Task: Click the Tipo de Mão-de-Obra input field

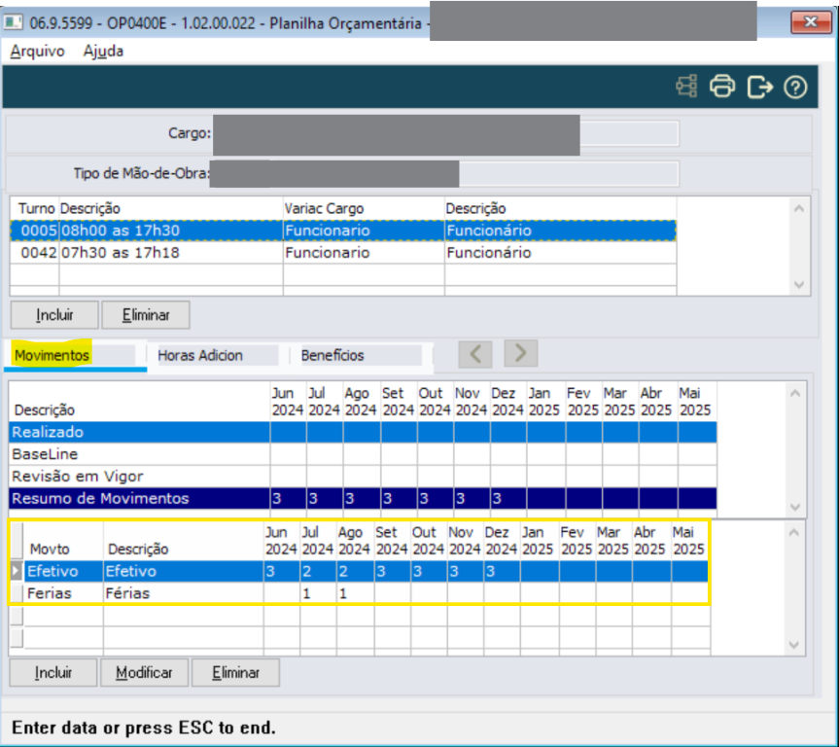Action: tap(444, 173)
